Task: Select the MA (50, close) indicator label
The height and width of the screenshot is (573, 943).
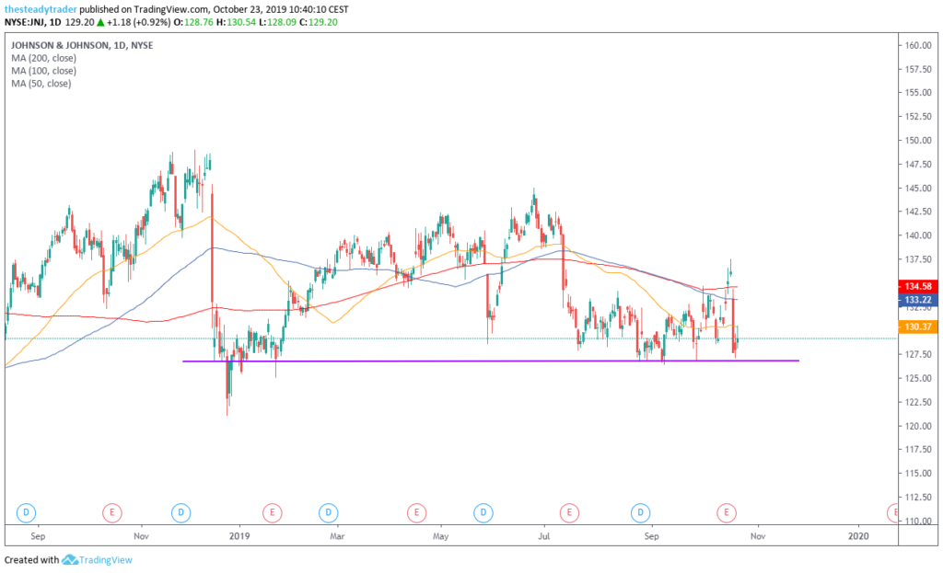Action: (x=41, y=84)
